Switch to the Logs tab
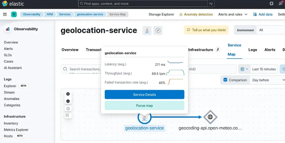 coord(253,50)
